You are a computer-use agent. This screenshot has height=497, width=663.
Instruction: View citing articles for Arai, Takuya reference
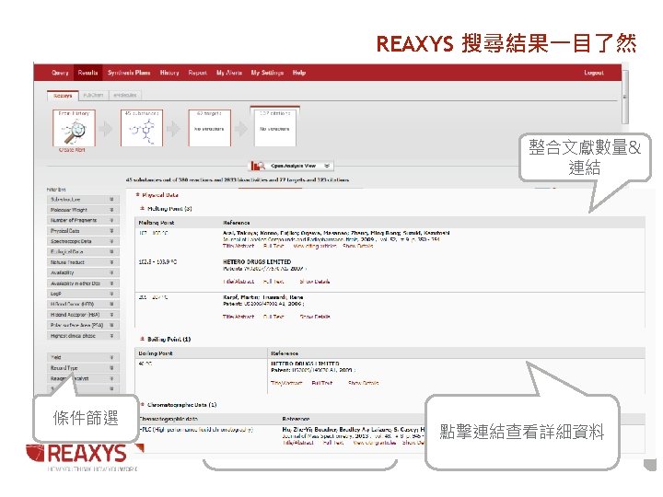(x=315, y=246)
